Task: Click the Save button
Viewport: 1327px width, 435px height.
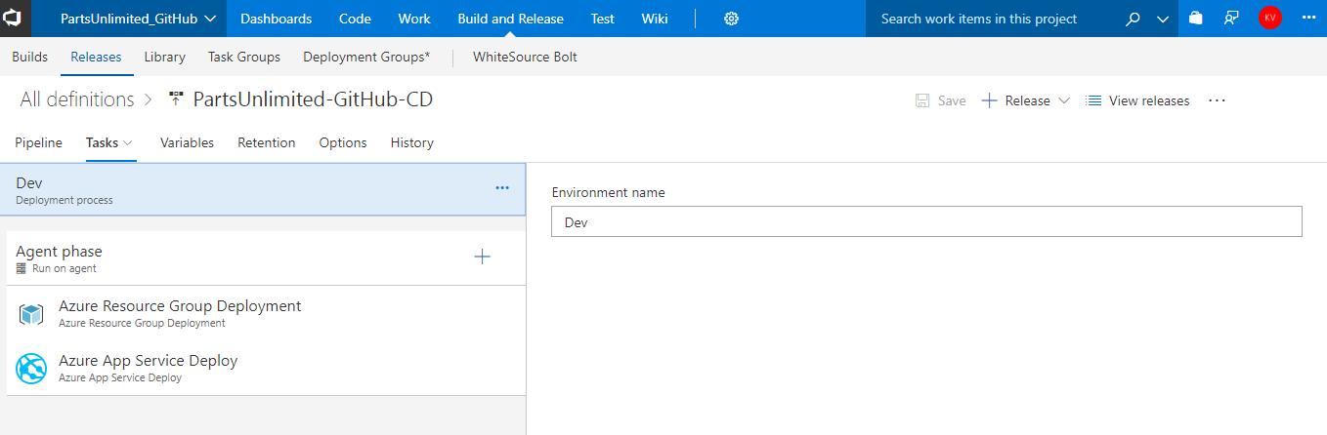Action: tap(940, 100)
